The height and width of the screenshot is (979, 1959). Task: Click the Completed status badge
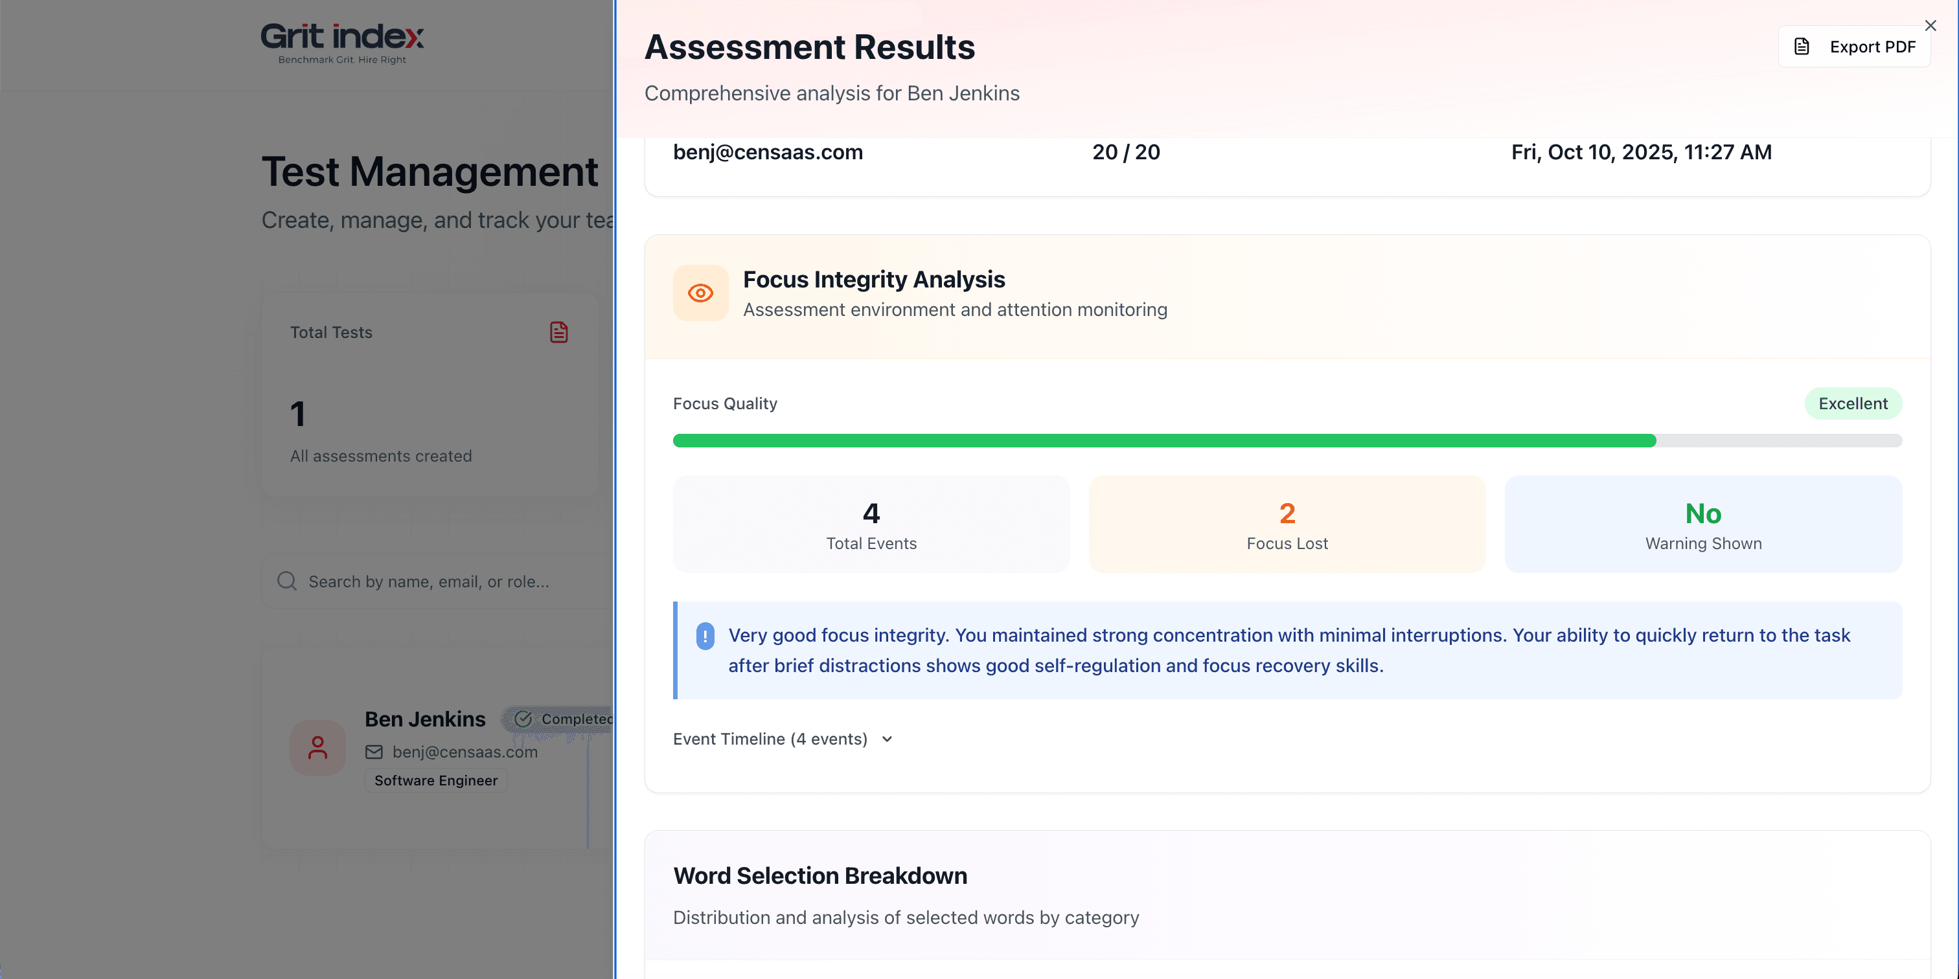pos(563,719)
